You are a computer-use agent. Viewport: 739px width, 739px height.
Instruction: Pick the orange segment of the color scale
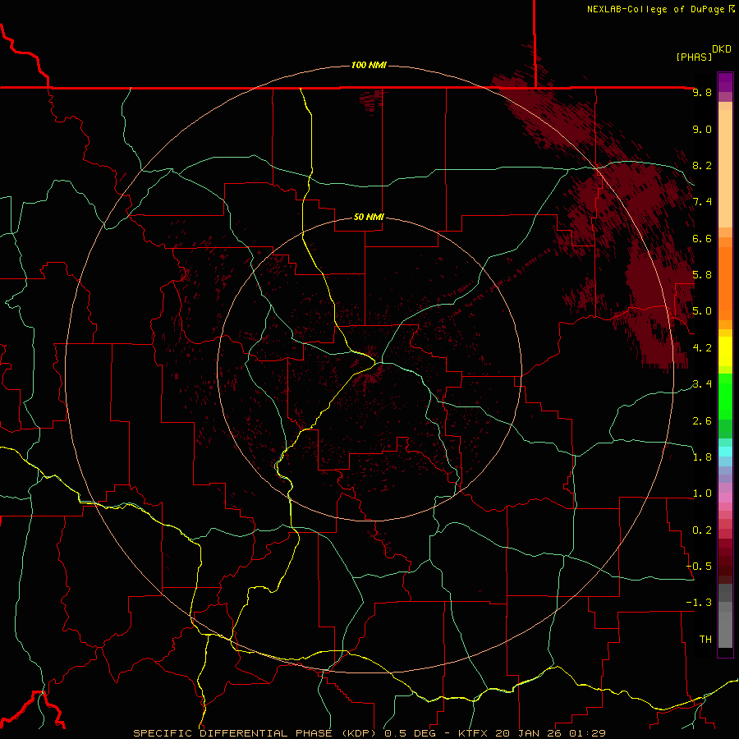(x=725, y=283)
